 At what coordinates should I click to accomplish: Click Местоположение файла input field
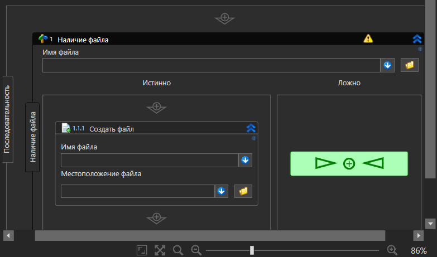138,191
